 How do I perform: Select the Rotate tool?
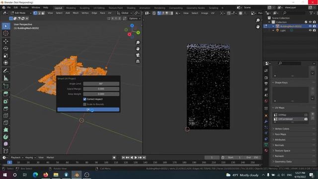click(x=5, y=48)
